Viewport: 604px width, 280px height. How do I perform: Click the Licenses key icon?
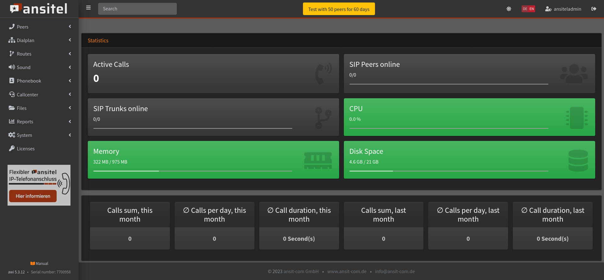pos(12,148)
